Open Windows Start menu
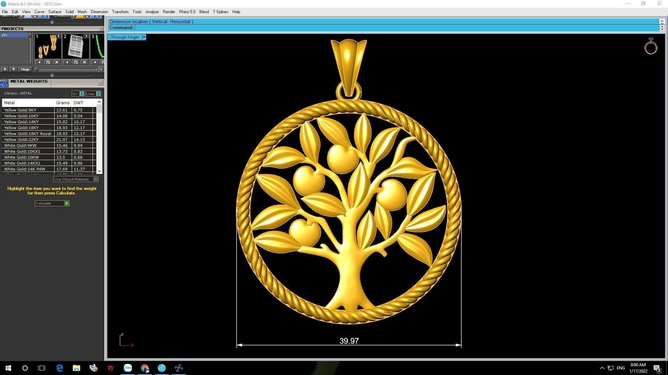Image resolution: width=668 pixels, height=375 pixels. [x=8, y=368]
